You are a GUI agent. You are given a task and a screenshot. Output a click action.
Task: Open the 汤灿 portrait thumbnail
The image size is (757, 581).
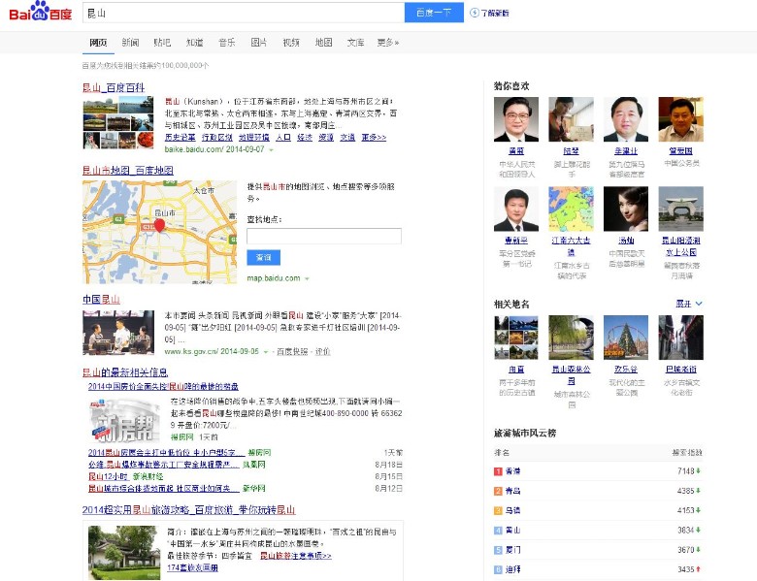point(625,209)
